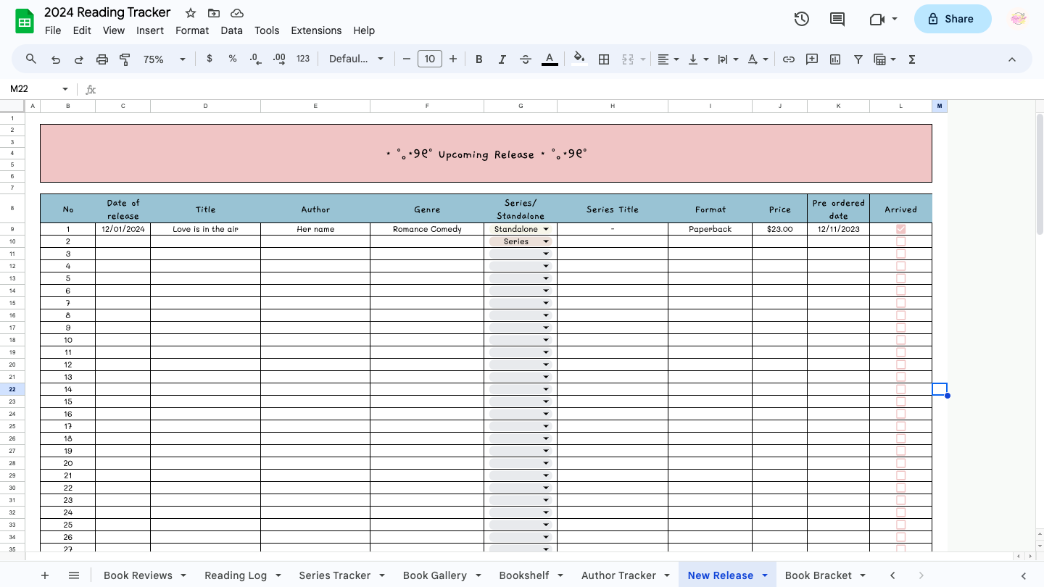Open the File menu
The height and width of the screenshot is (587, 1044).
[53, 30]
